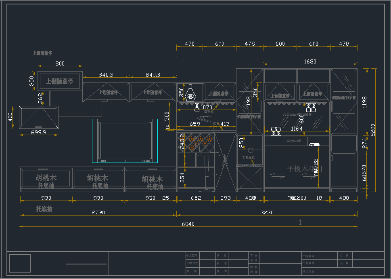Click the 工程编号 cell in the title block
The width and height of the screenshot is (391, 279).
309,256
